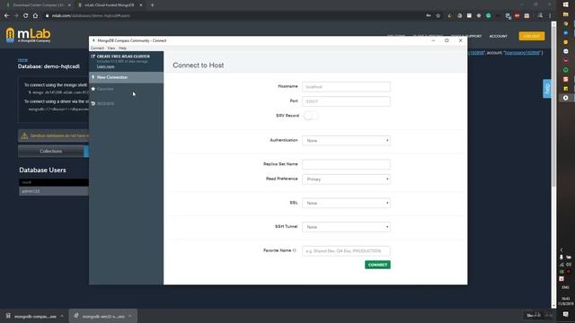Bookmark this page with the star icon
Image resolution: width=575 pixels, height=323 pixels.
coord(438,16)
